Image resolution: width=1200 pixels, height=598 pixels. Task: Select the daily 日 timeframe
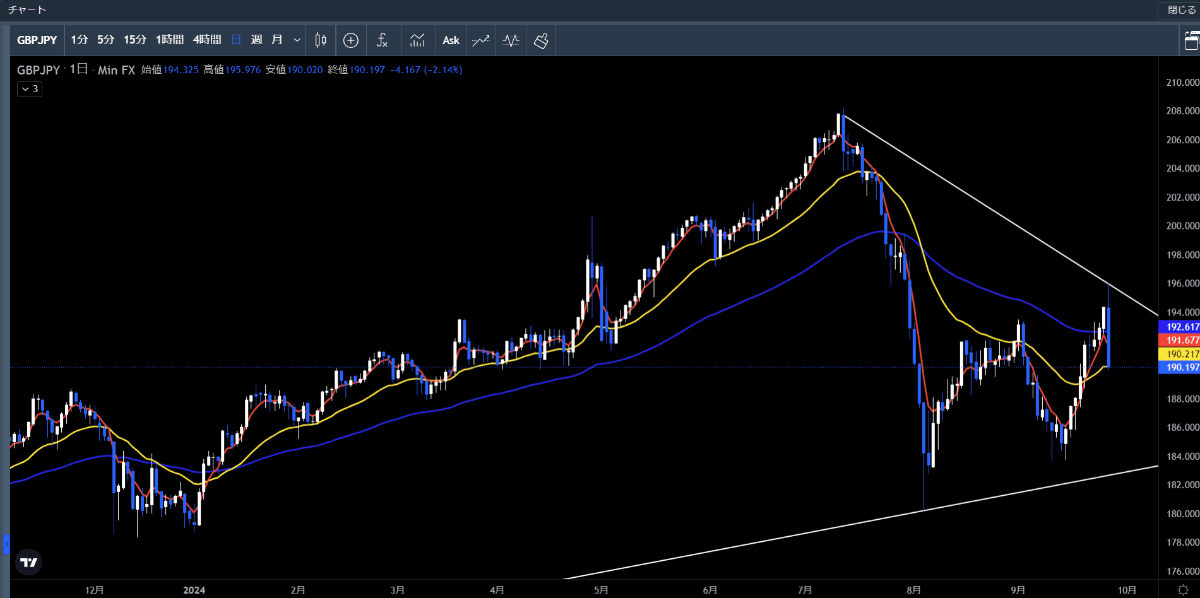[237, 40]
